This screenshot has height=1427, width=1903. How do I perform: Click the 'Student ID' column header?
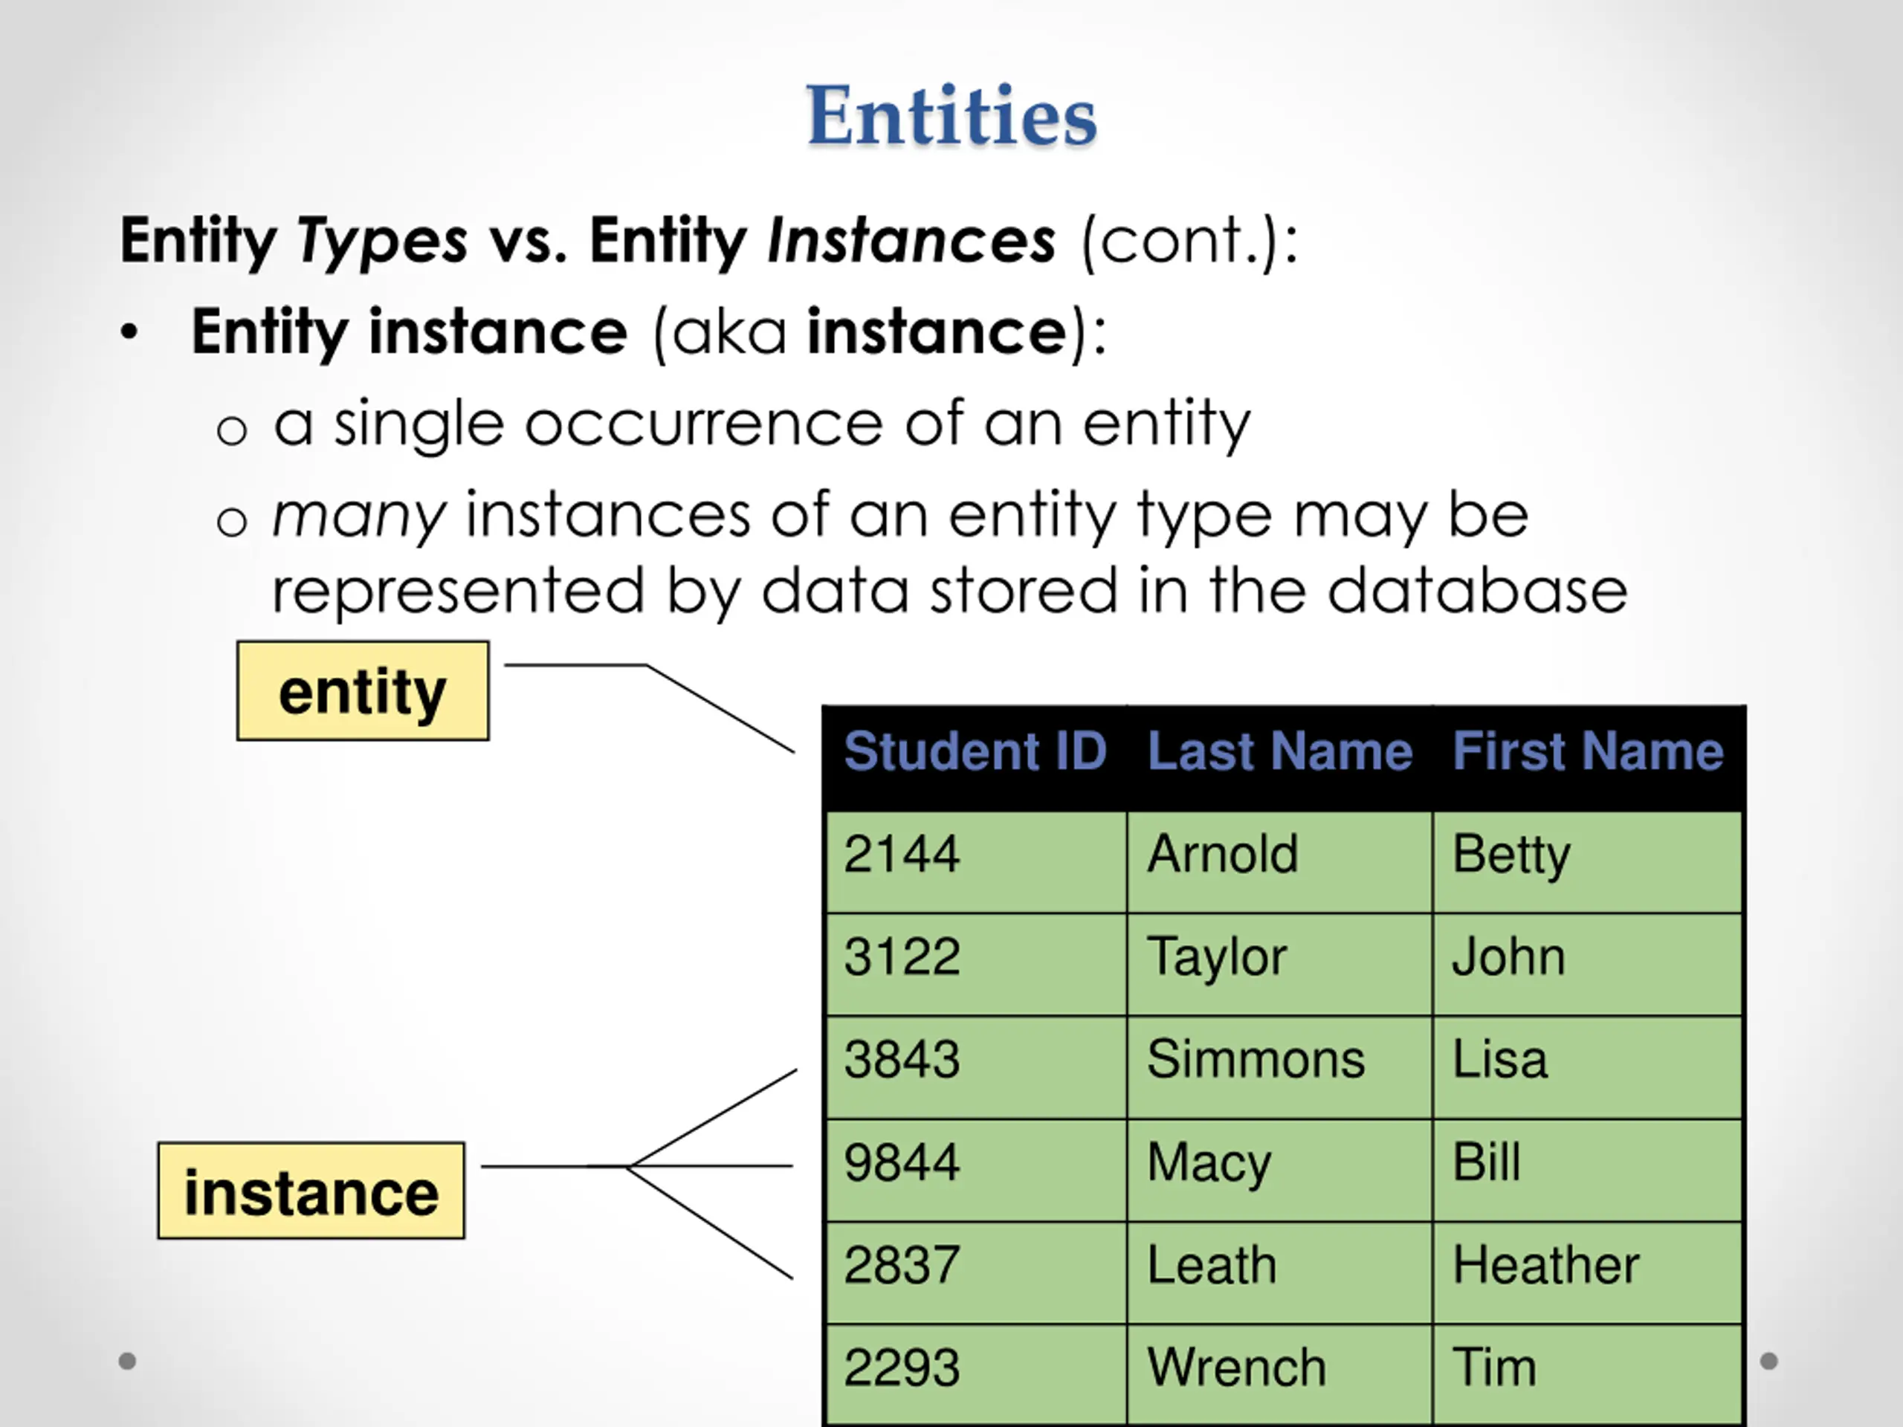coord(975,758)
